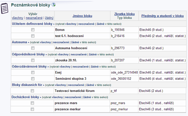Viewport: 188px width, 116px height.
Task: Click the help icon beside Poznámkové bloky
Action: point(53,5)
